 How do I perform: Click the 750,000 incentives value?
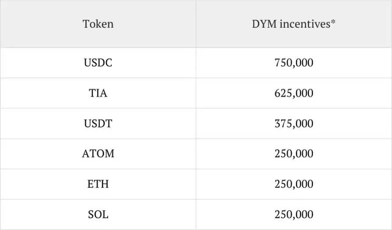(x=294, y=63)
